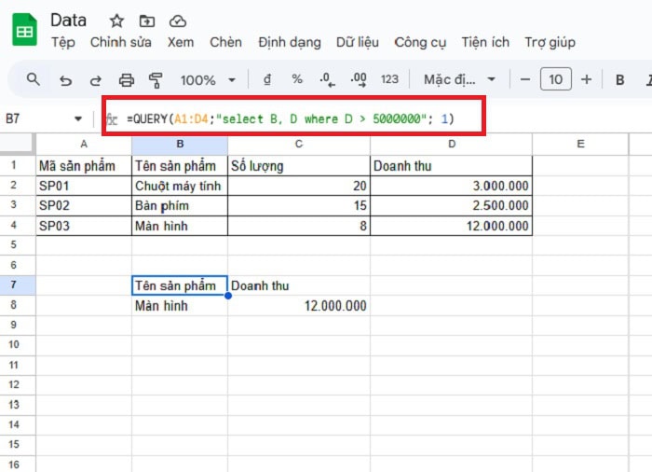Viewport: 652px width, 472px height.
Task: Decrease font size with minus button
Action: coord(526,80)
